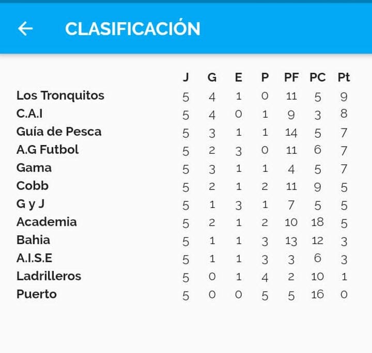Open the G y J team

click(30, 204)
